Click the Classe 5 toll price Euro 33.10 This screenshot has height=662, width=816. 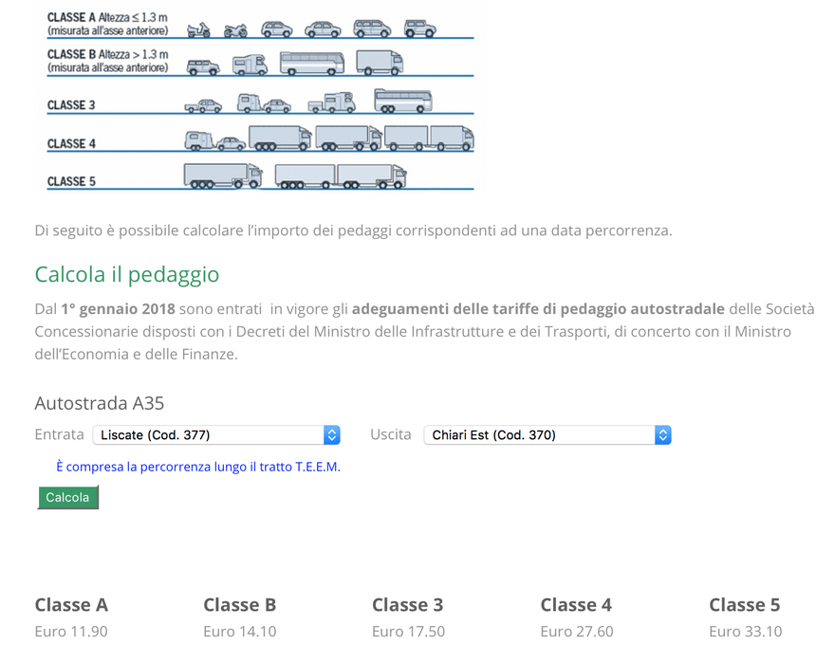(745, 632)
